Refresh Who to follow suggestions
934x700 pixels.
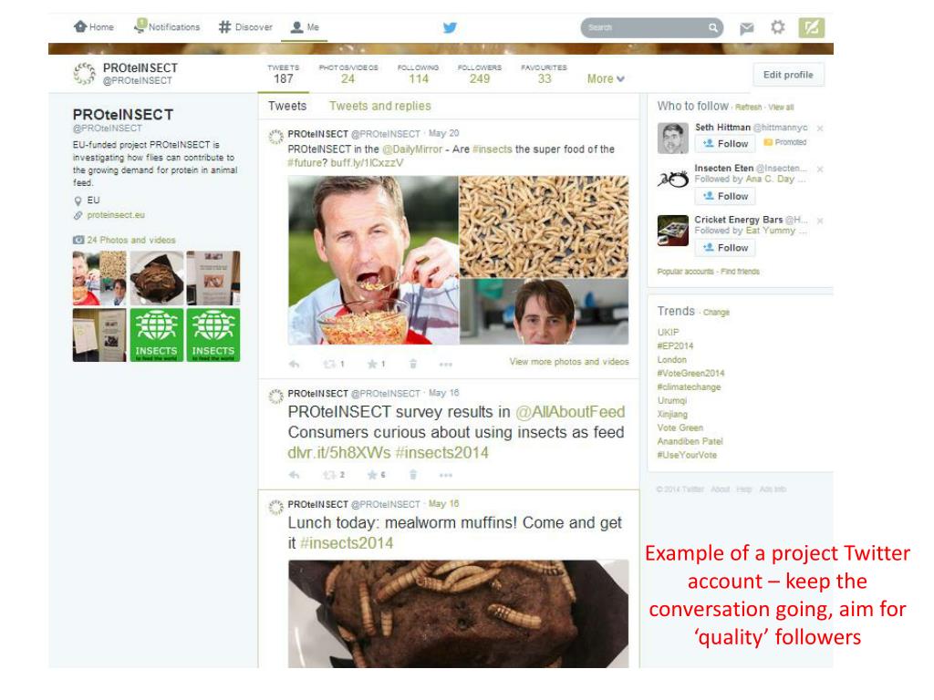tap(748, 108)
